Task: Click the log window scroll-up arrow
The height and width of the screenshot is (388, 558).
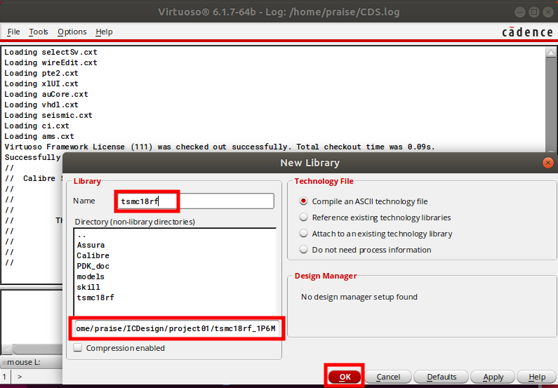Action: pyautogui.click(x=550, y=53)
